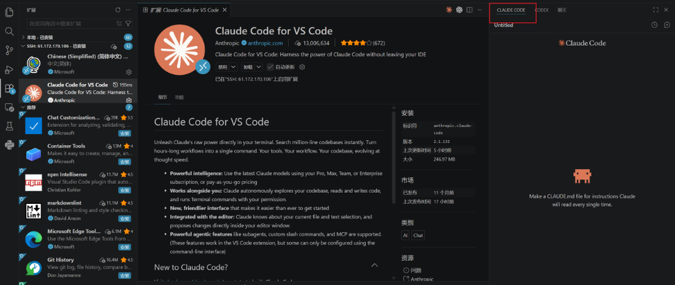Install the Microsoft Edge Tools extension
This screenshot has width=675, height=285.
click(124, 247)
